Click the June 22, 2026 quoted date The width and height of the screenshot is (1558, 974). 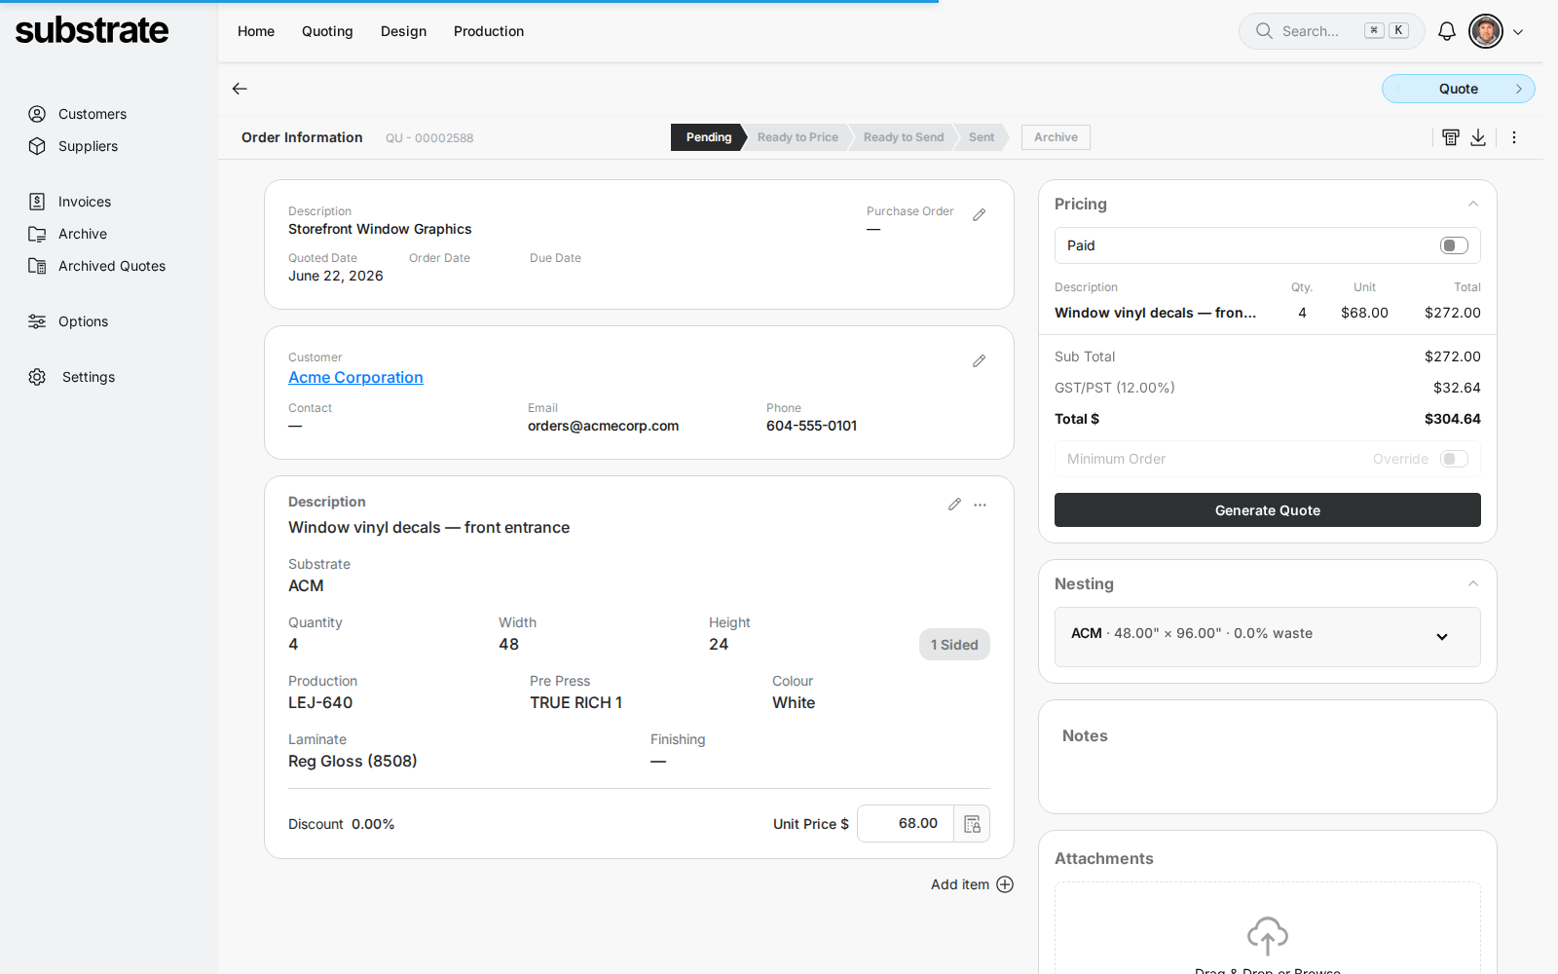tap(336, 276)
